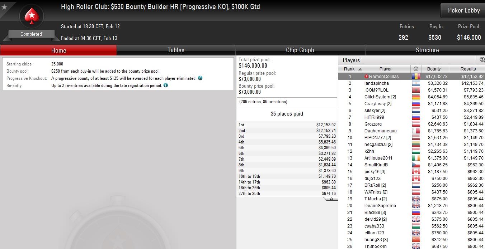485x249 pixels.
Task: Go to the Poker Lobby
Action: coord(463,10)
